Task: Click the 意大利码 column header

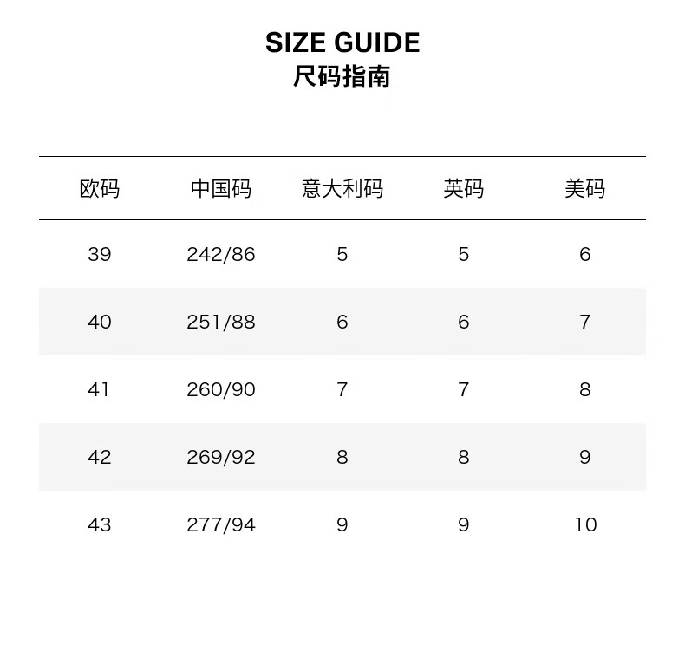Action: pos(342,189)
